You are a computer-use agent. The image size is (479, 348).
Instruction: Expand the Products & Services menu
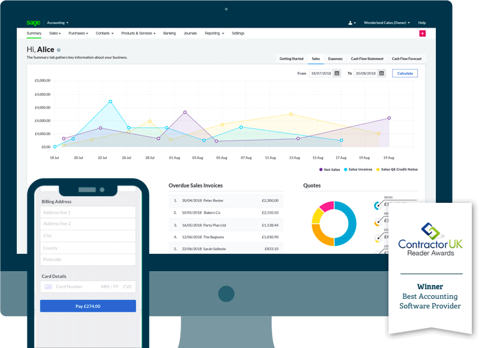[138, 33]
